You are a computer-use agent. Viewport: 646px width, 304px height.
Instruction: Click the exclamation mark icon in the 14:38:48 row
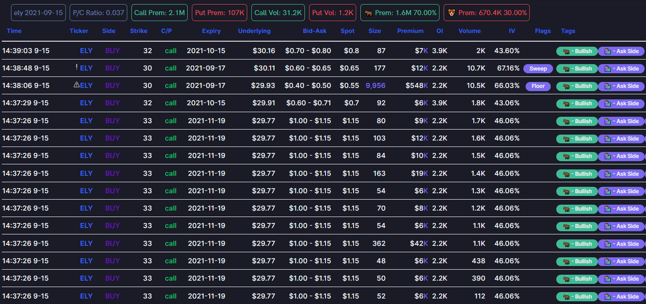tap(77, 68)
